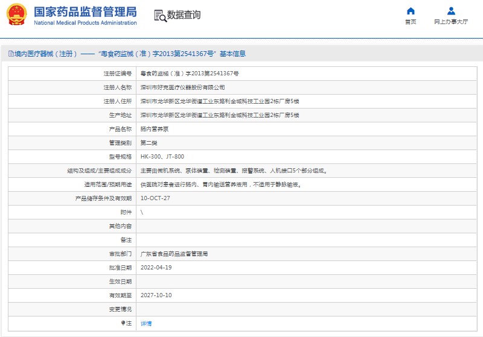
Task: Click the structure composition description text
Action: click(x=234, y=171)
